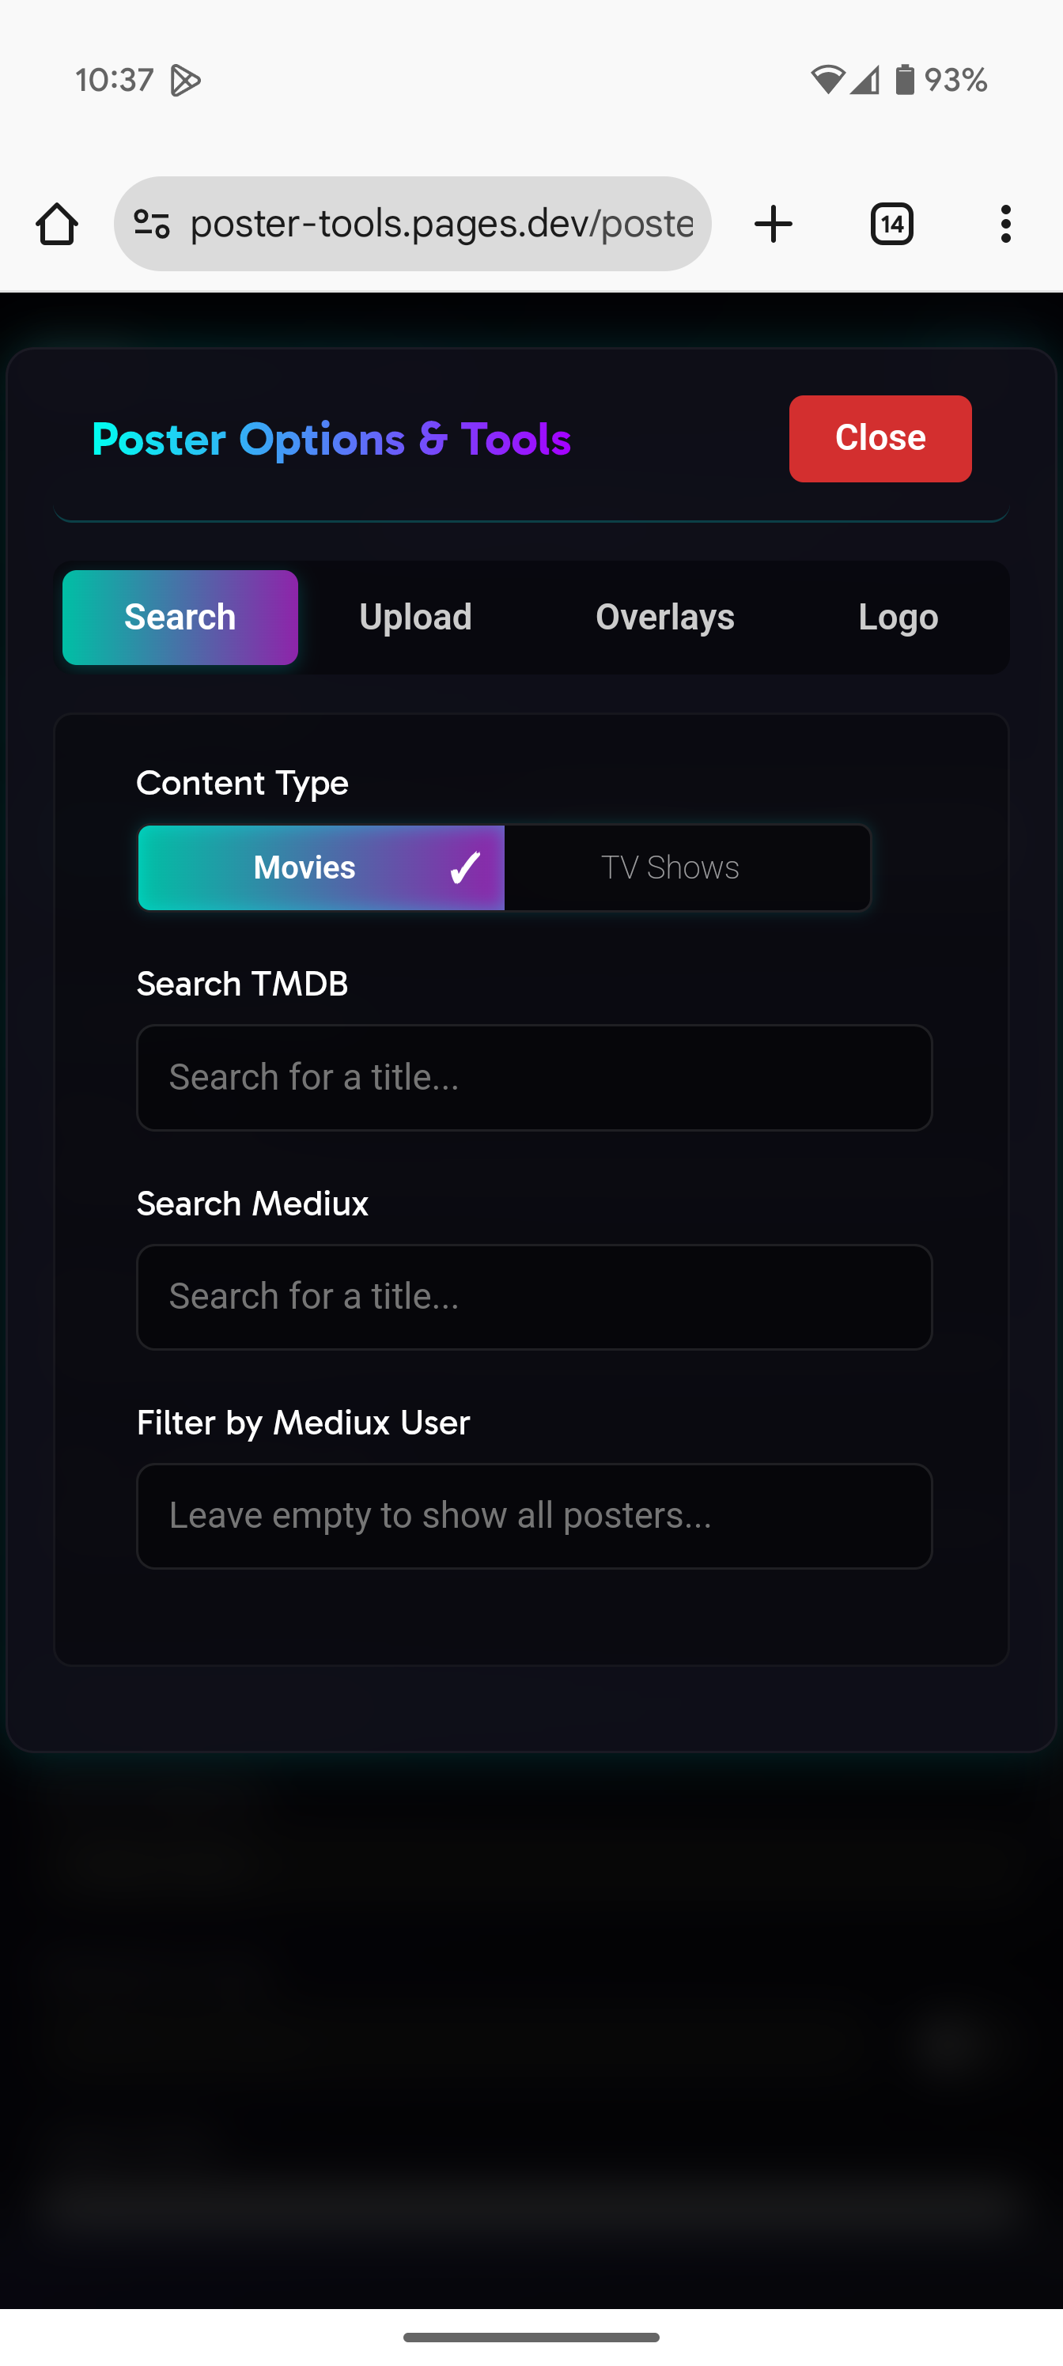Close the Poster Options & Tools panel
This screenshot has height=2366, width=1063.
point(880,438)
